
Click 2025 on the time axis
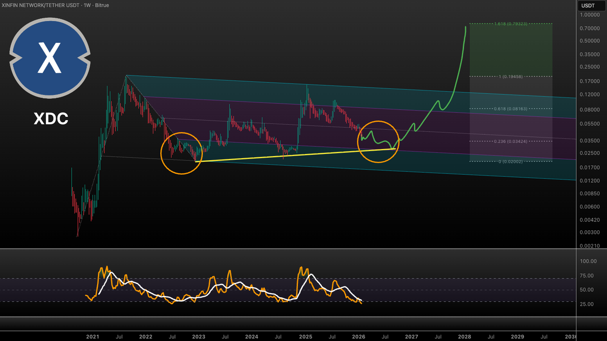305,336
